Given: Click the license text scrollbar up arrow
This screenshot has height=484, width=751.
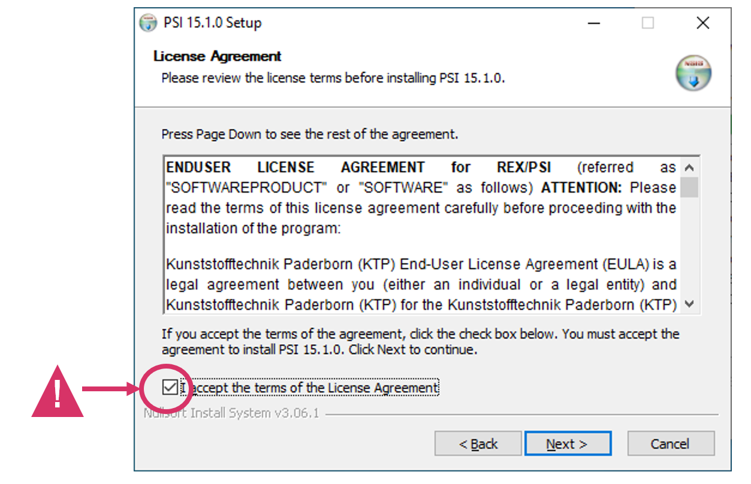Looking at the screenshot, I should click(x=689, y=168).
